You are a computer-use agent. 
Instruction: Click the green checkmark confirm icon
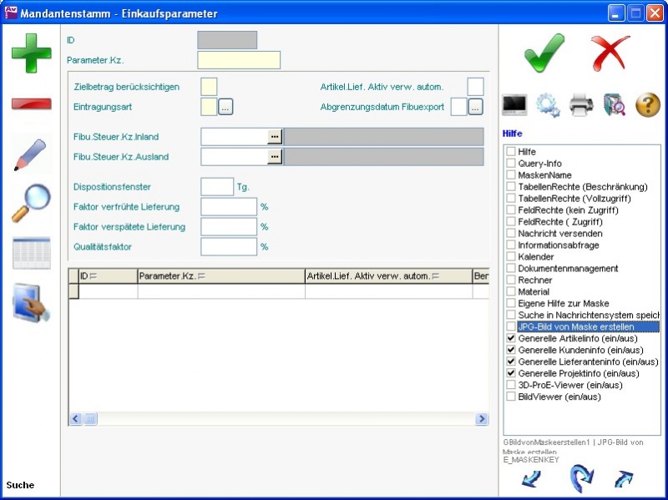(x=544, y=53)
